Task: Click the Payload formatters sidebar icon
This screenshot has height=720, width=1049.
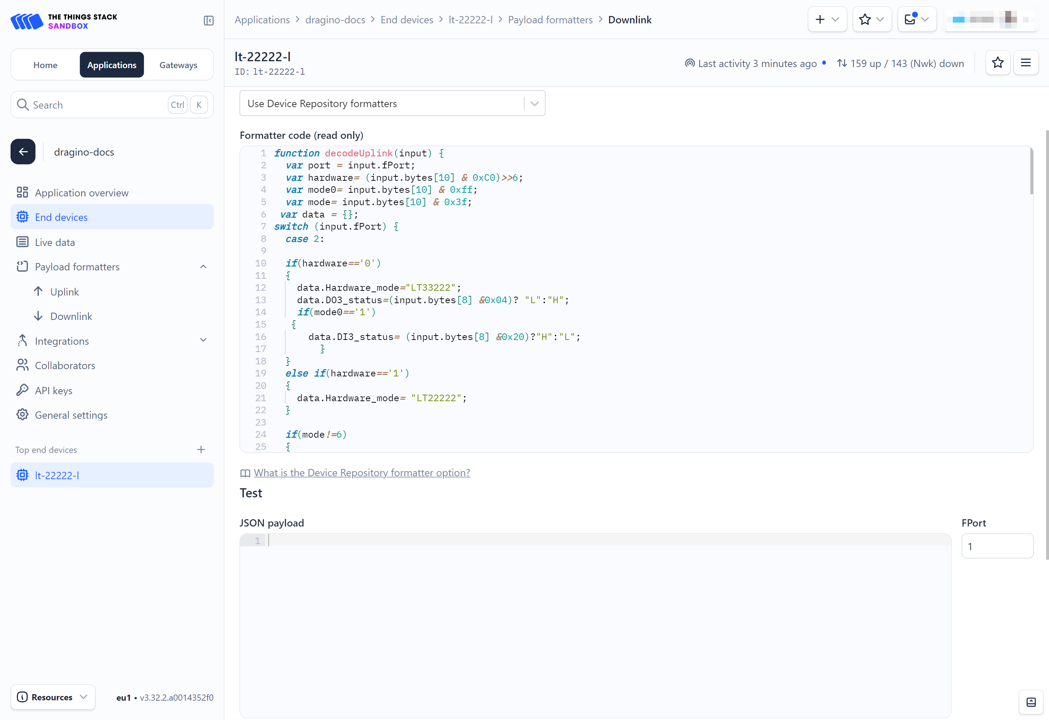Action: pos(21,266)
